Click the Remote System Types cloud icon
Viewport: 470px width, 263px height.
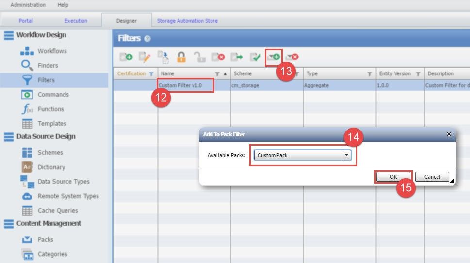pos(27,196)
